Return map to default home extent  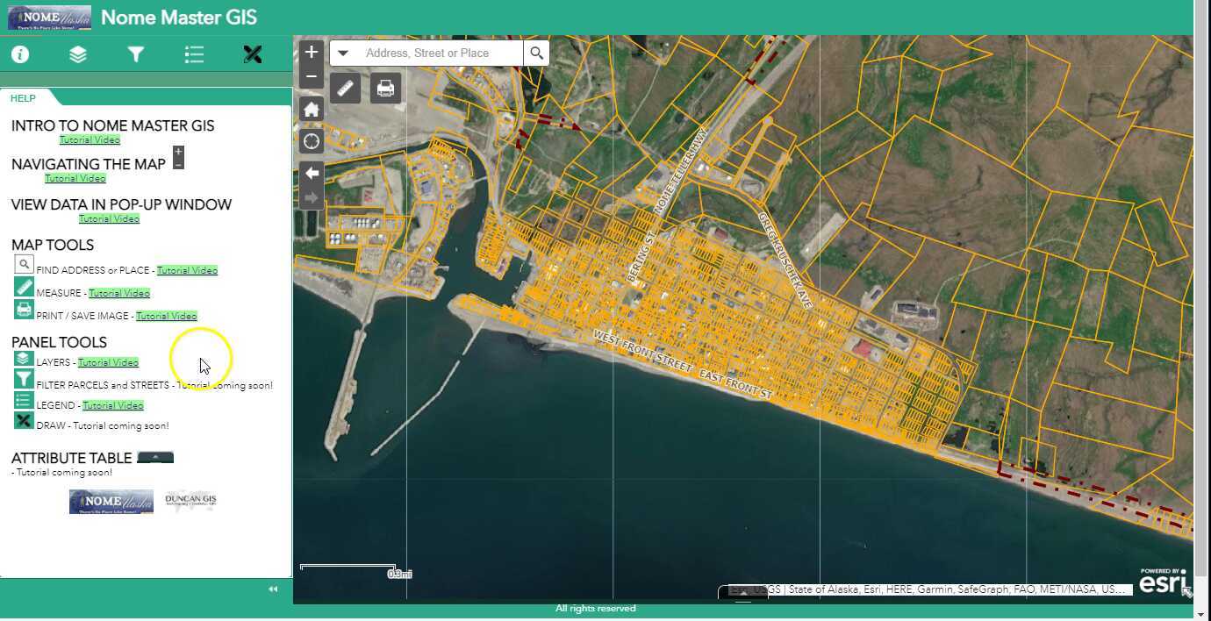311,110
